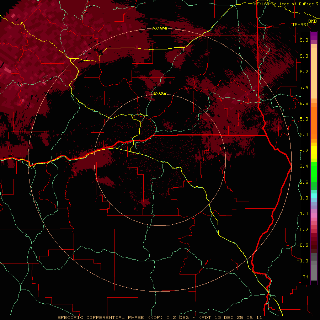Click the SPECIFIC DIFFERENTIAL PHASE (KDP) caption text
The height and width of the screenshot is (320, 320).
(x=111, y=318)
